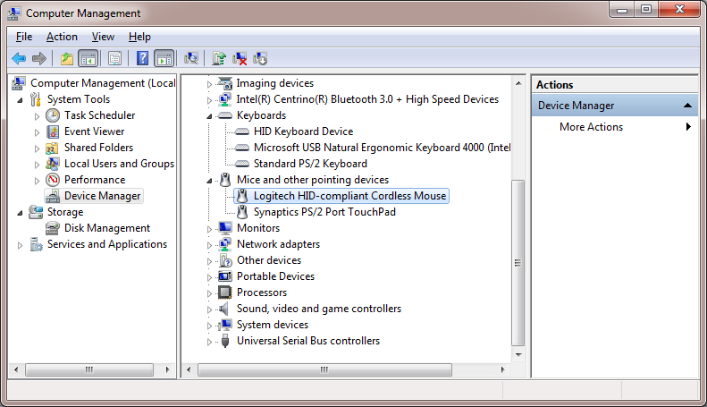
Task: Select Standard PS/2 Keyboard
Action: (x=310, y=164)
